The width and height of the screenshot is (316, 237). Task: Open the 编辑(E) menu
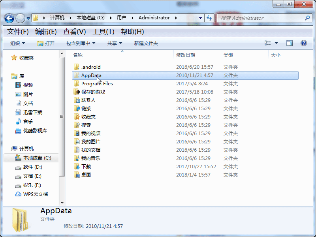click(46, 32)
